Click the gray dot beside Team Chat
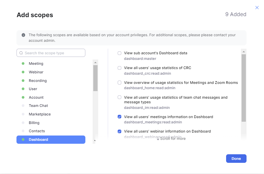 point(23,106)
